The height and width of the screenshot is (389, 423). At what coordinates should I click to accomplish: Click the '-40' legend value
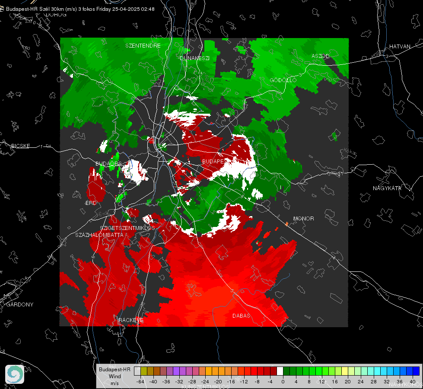point(153,382)
